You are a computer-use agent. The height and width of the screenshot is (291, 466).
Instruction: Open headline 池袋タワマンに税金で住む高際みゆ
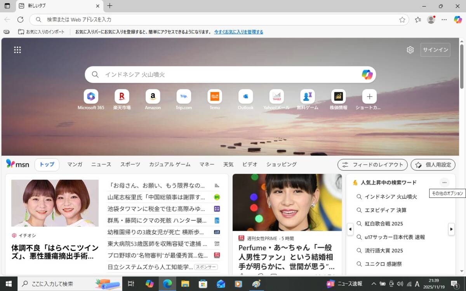click(156, 209)
